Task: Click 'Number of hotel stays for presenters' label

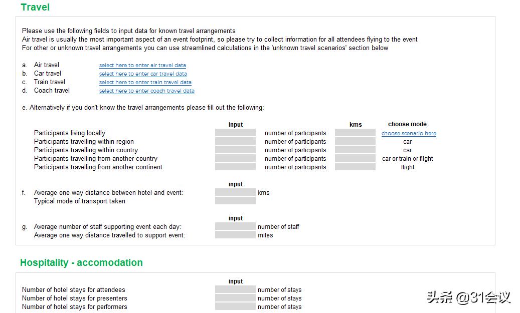Action: click(75, 298)
